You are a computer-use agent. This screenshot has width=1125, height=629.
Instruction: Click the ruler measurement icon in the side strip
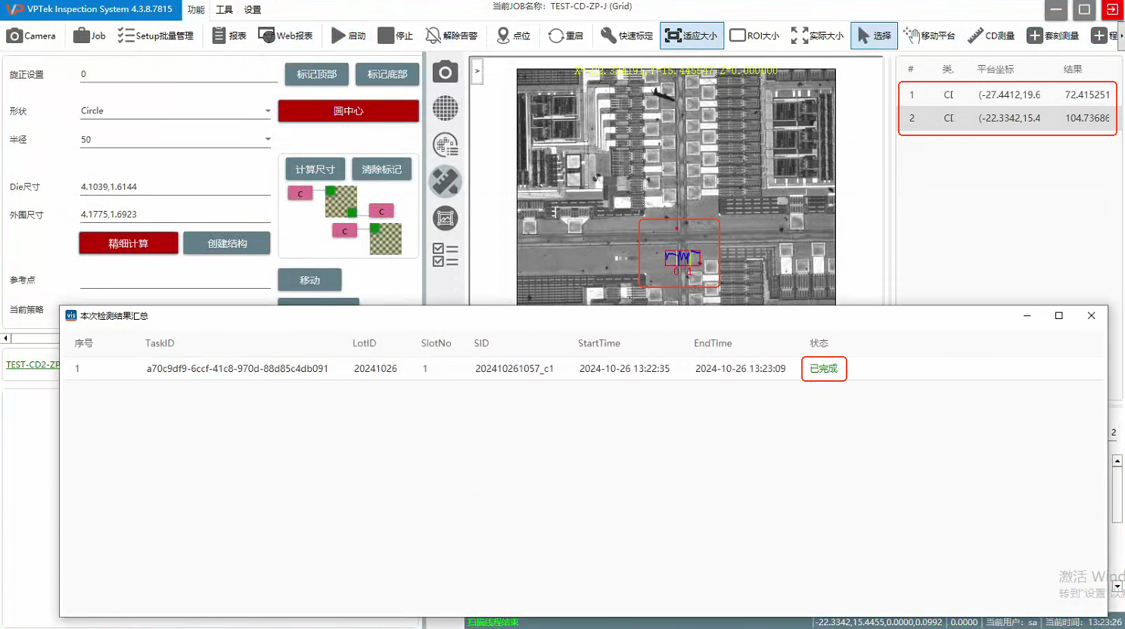[x=445, y=181]
